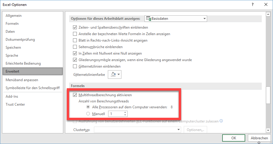
Task: Switch to Menüband anpassen category
Action: coord(22,80)
